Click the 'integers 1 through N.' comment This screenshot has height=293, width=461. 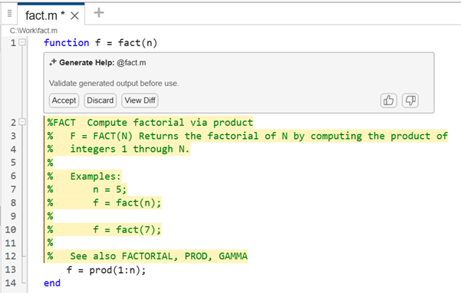pos(130,150)
